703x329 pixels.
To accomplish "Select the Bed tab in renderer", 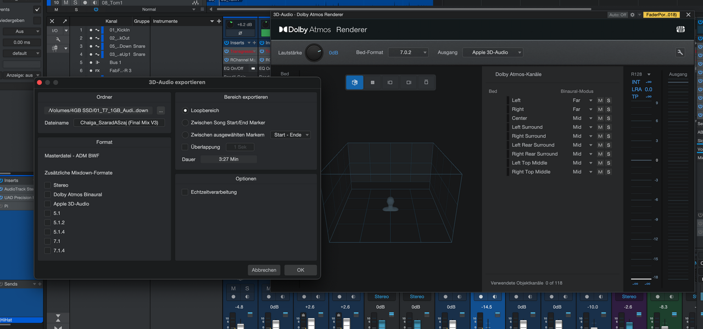I will tap(284, 74).
